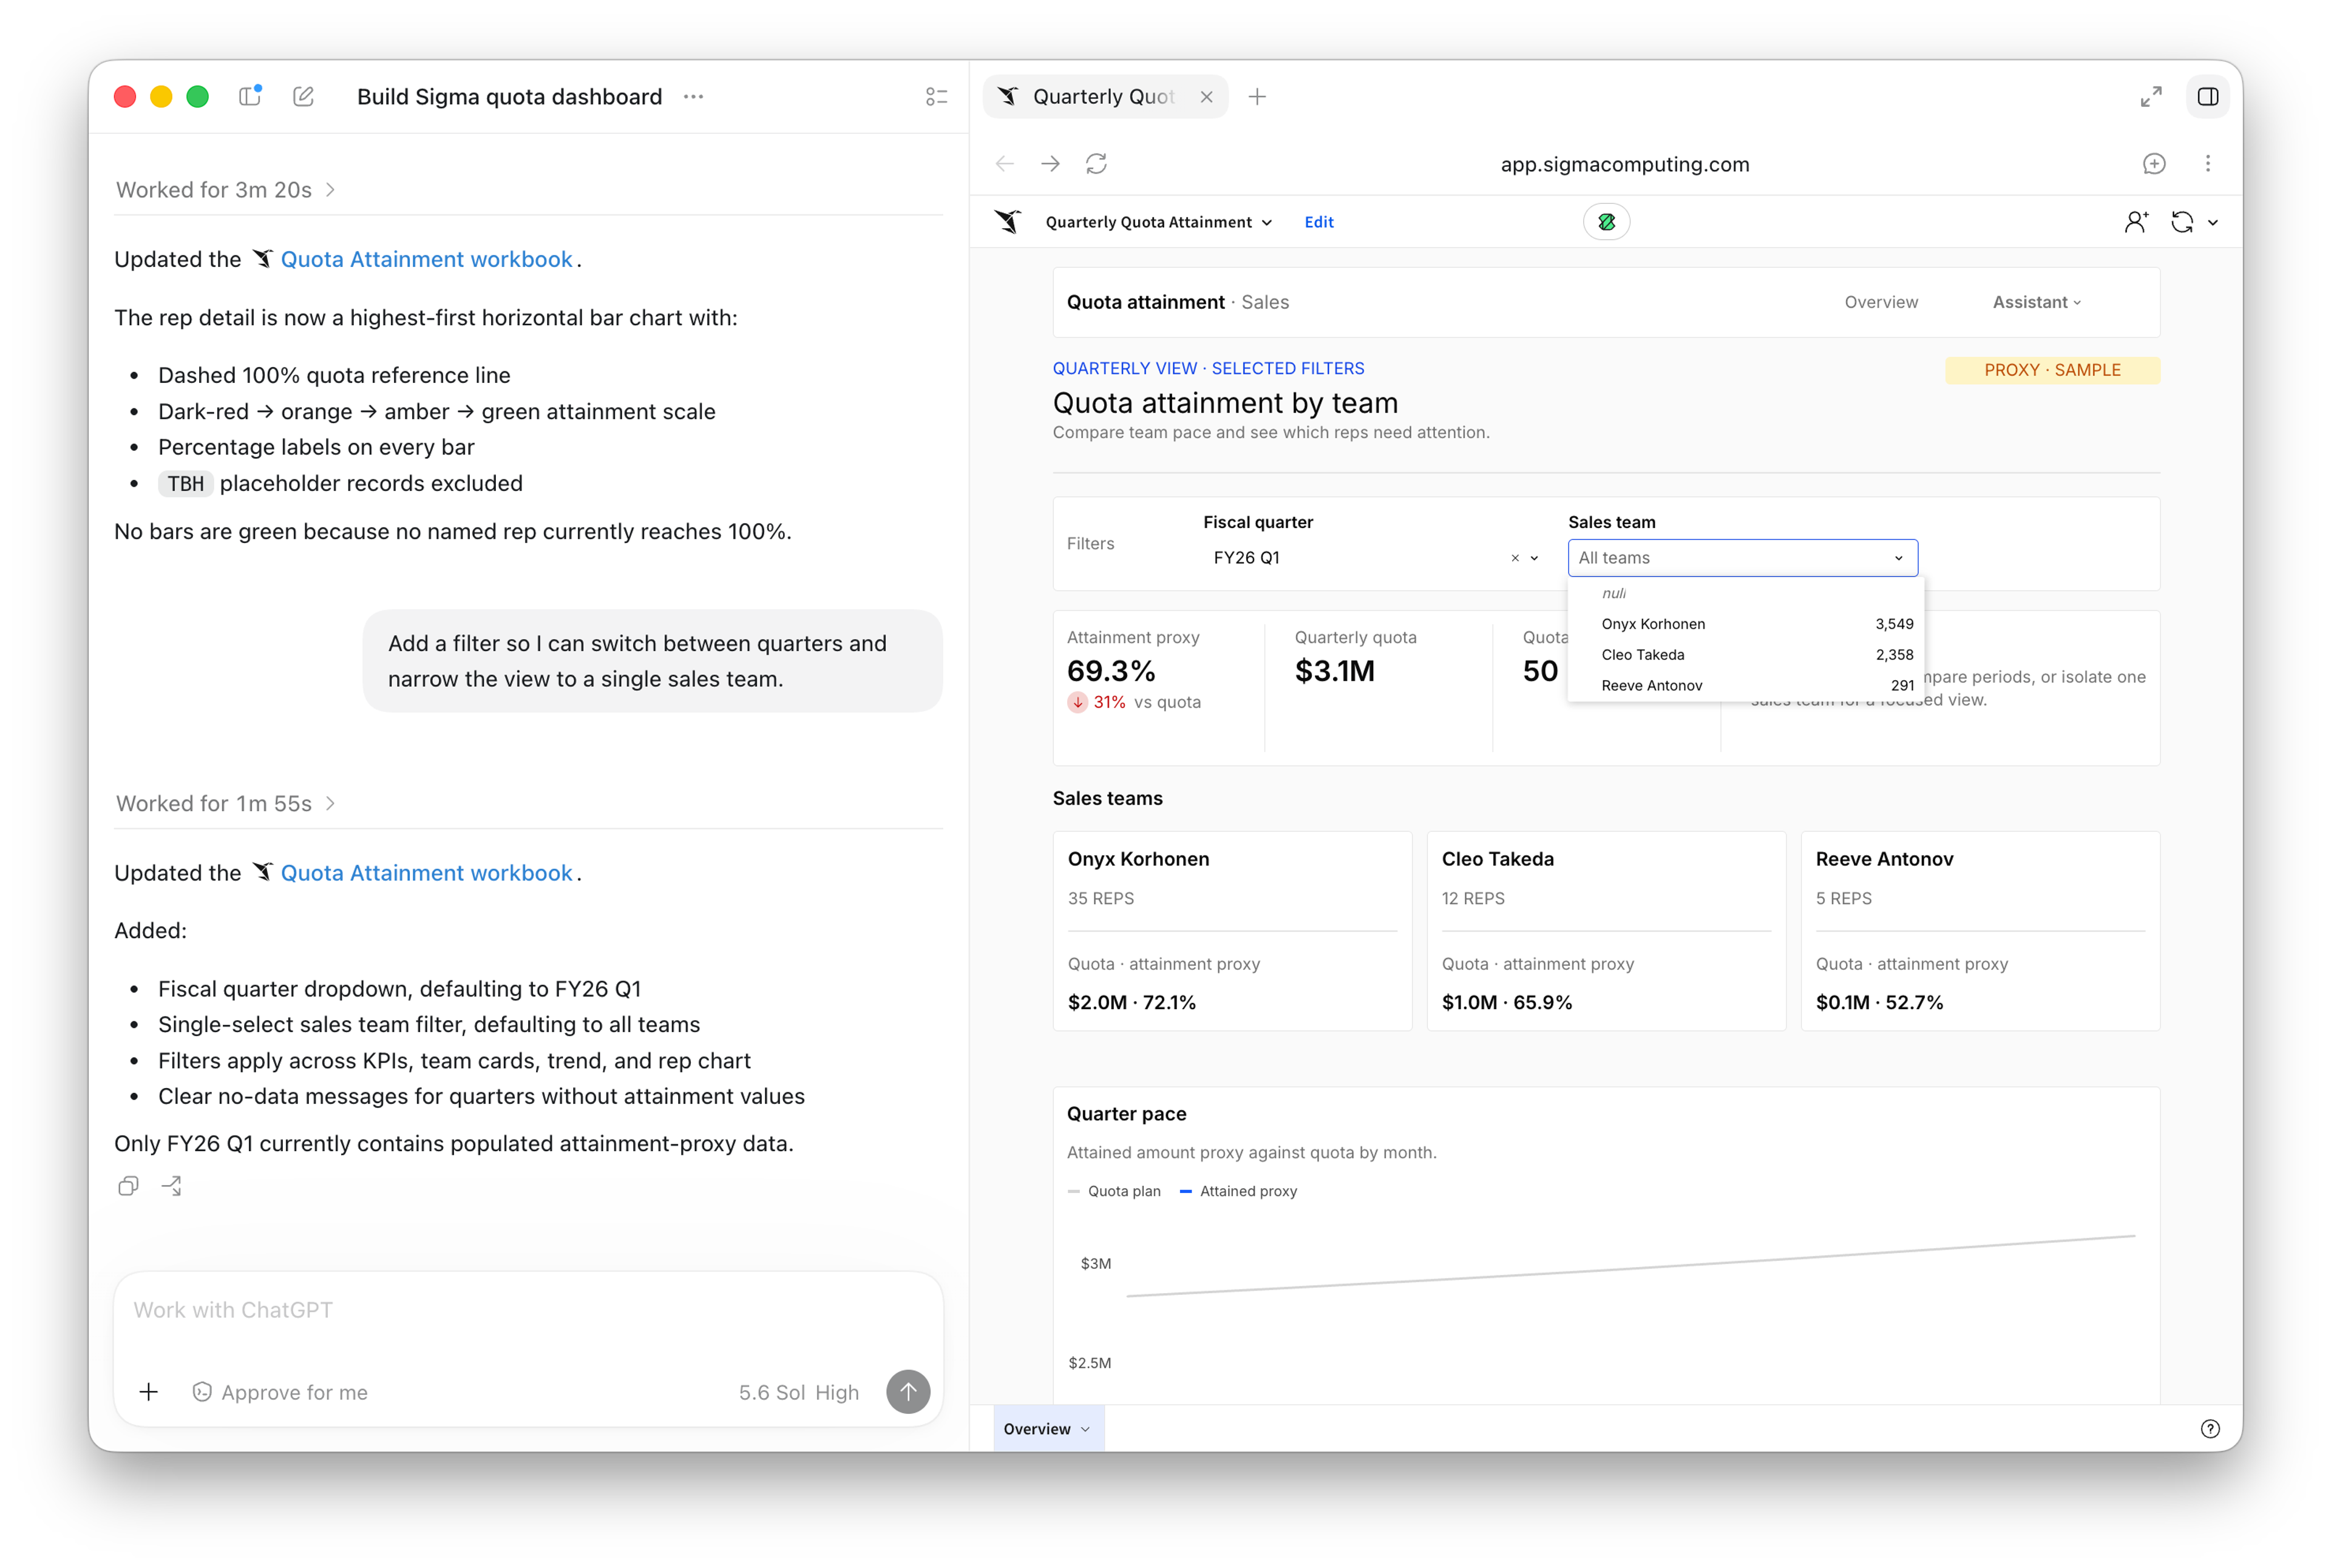Open the Sigma help question-mark icon
The image size is (2331, 1568).
coord(2210,1429)
